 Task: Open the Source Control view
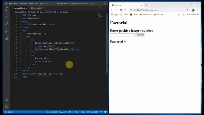pos(7,23)
